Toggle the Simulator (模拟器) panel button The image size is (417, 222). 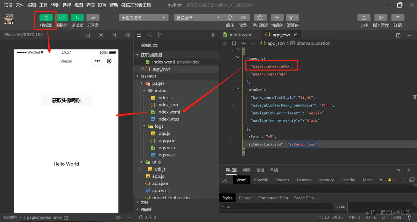[46, 18]
